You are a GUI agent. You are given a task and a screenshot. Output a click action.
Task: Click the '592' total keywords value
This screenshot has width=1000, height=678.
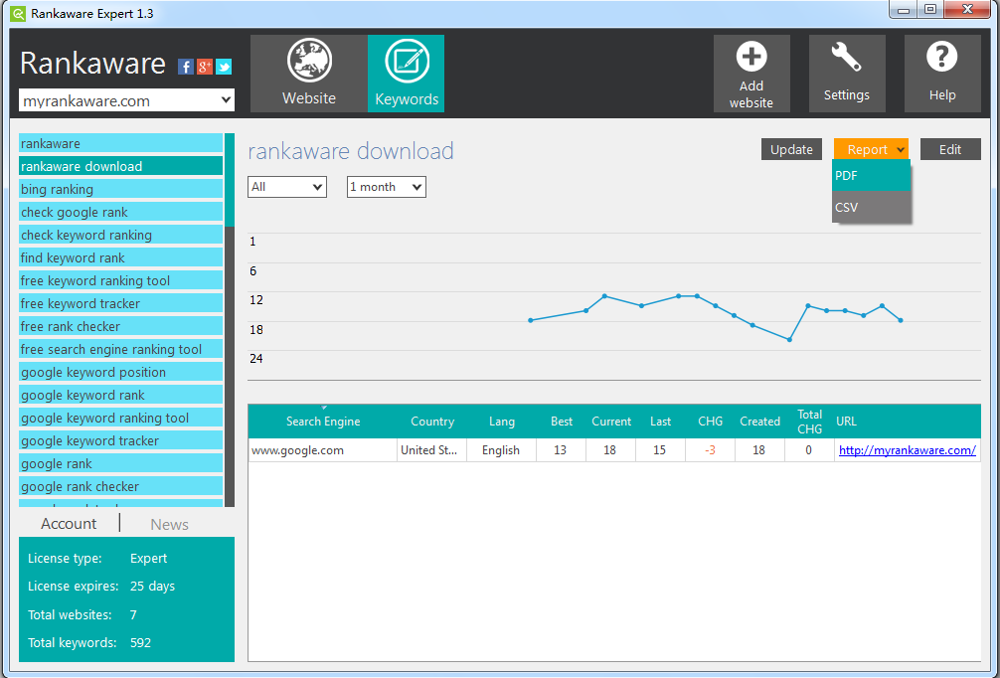tap(140, 643)
